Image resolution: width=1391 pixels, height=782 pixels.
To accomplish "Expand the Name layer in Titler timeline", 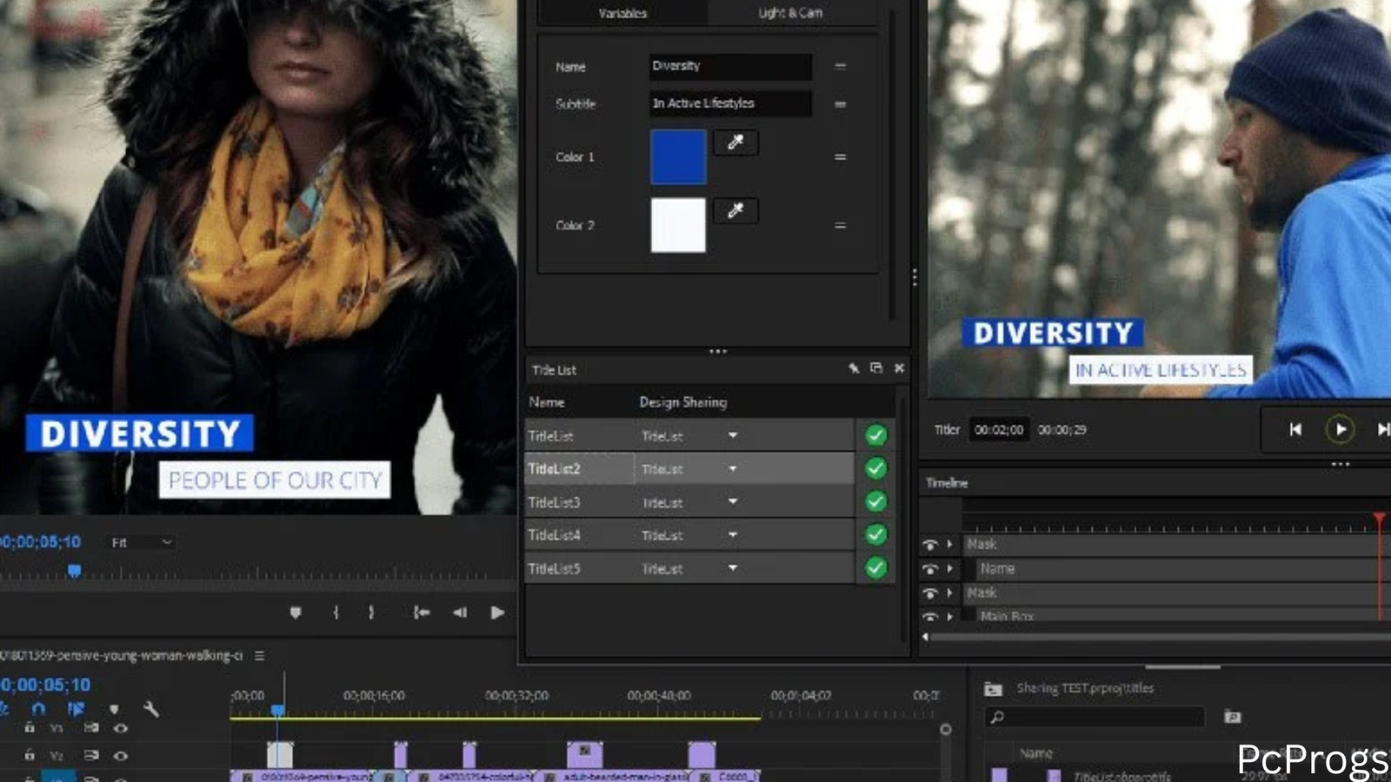I will click(949, 569).
